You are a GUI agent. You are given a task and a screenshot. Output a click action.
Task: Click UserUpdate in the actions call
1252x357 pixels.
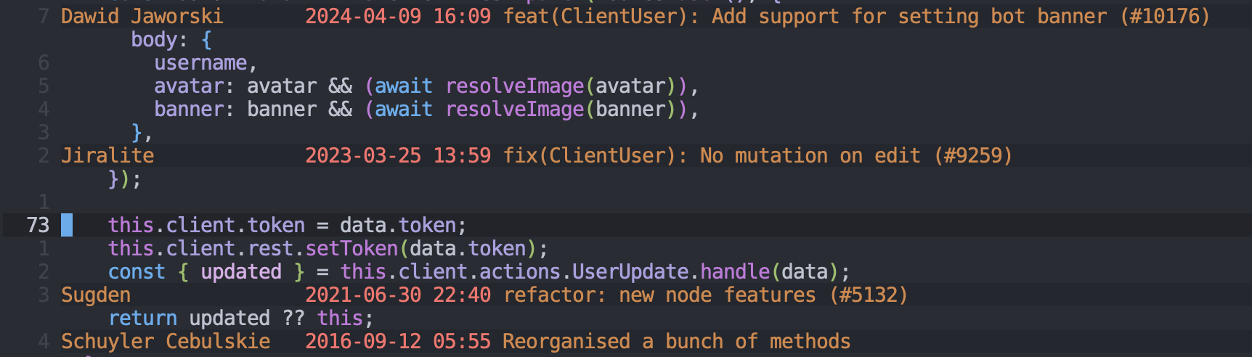pos(630,271)
